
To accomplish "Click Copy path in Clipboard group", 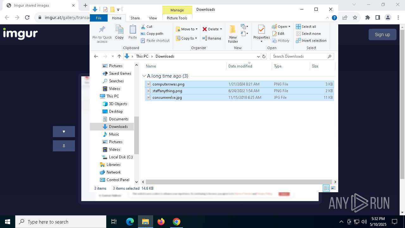I will coord(152,34).
